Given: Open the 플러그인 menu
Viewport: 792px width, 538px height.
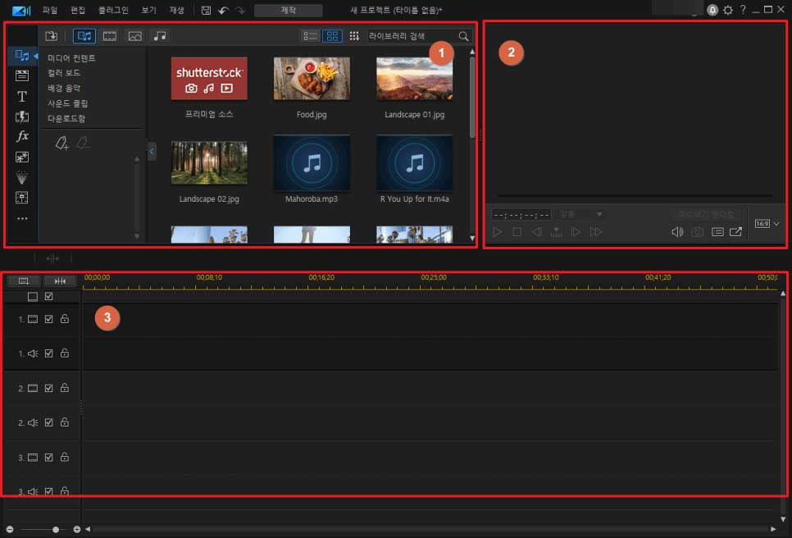Looking at the screenshot, I should [x=113, y=10].
